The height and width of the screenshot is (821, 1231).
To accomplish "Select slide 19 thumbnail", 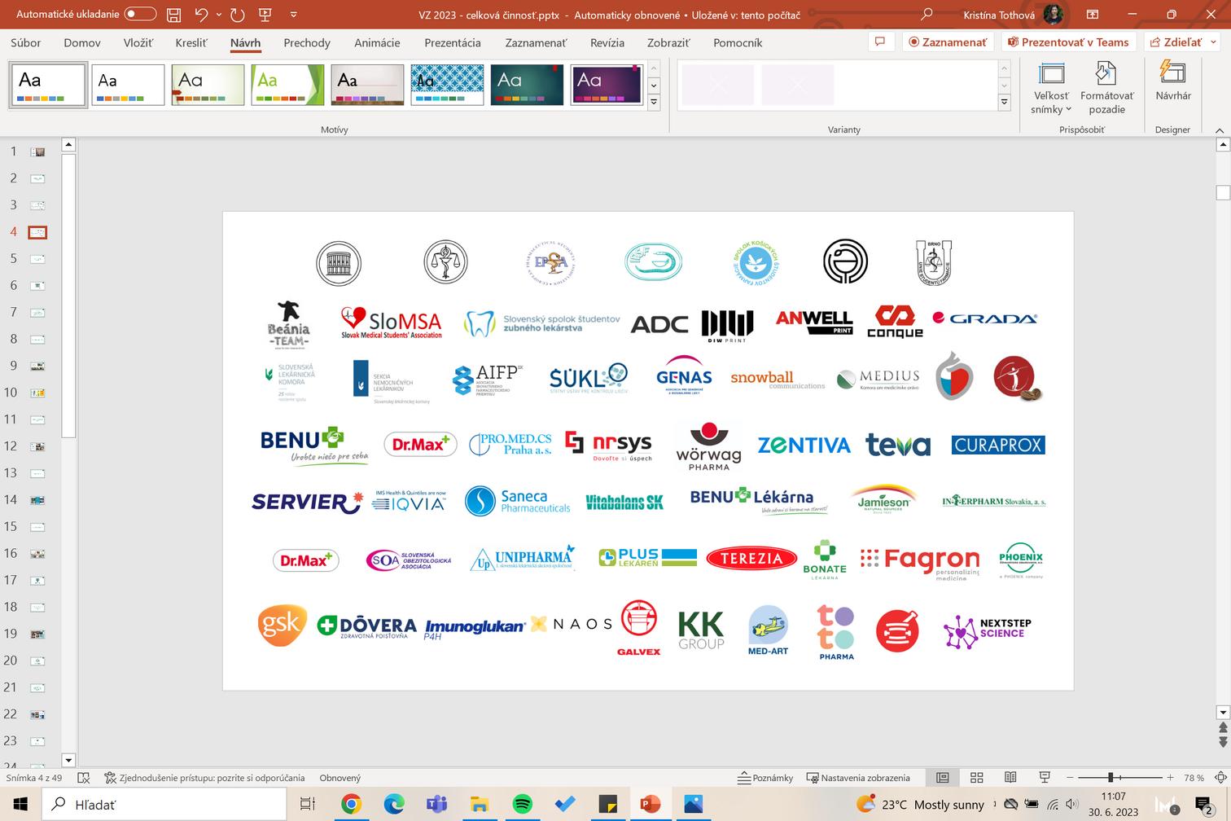I will pos(37,634).
